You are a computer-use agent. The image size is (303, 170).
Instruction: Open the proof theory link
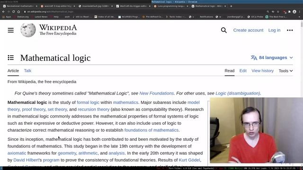click(34, 109)
